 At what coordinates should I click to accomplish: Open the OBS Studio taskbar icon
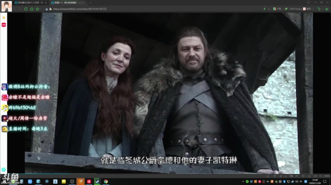(72, 181)
